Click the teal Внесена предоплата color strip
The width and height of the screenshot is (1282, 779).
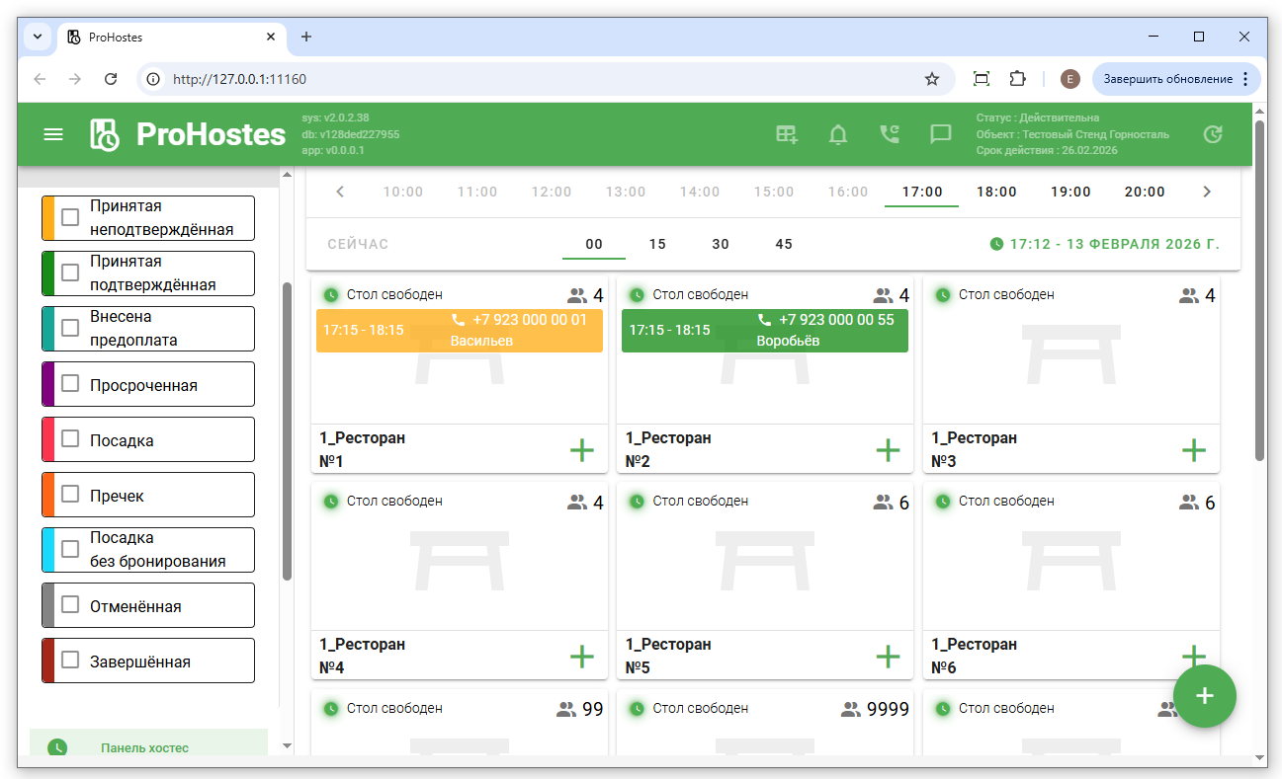click(x=48, y=329)
